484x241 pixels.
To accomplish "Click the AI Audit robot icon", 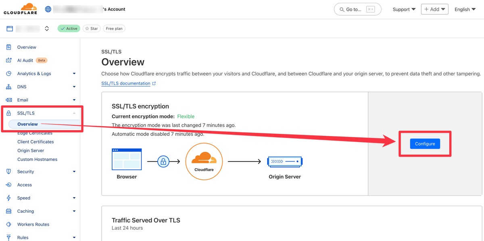I will pos(8,60).
